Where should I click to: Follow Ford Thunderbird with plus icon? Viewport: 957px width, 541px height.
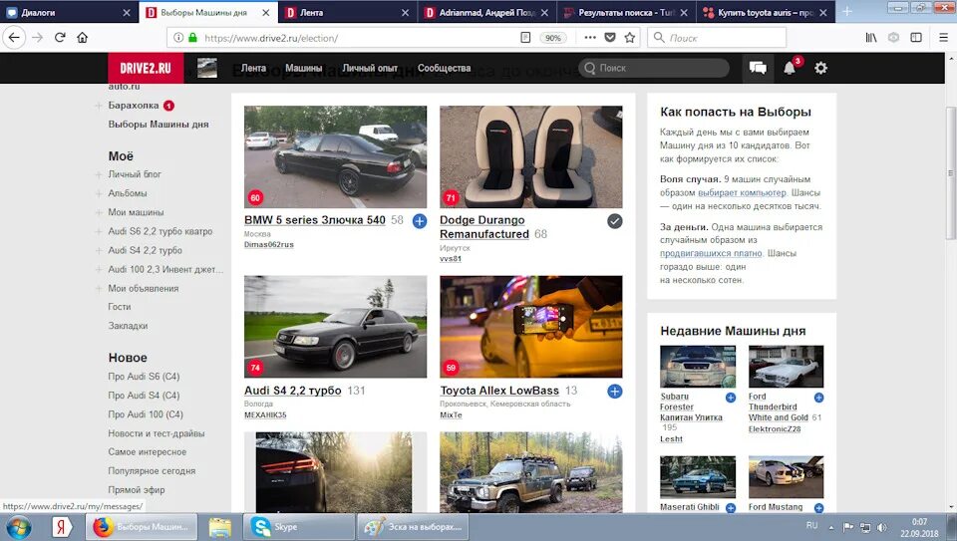(x=818, y=398)
